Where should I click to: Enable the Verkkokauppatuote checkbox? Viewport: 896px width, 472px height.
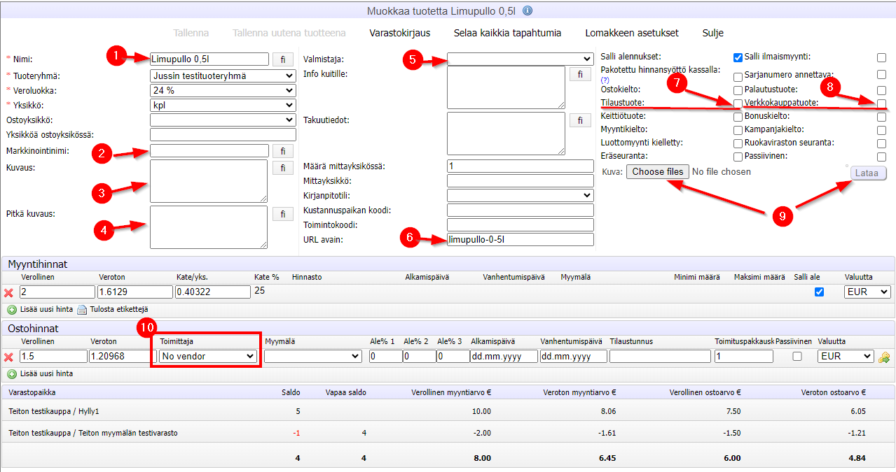pyautogui.click(x=881, y=103)
